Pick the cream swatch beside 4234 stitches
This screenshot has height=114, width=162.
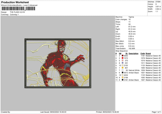coord(123,75)
